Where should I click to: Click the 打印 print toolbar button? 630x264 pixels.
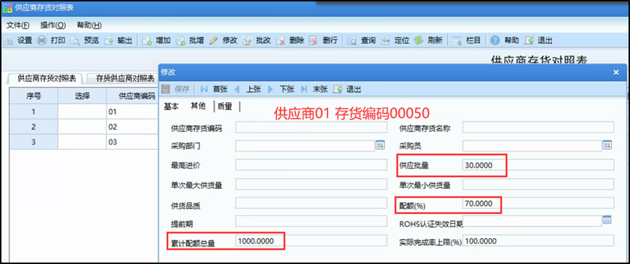tap(51, 41)
